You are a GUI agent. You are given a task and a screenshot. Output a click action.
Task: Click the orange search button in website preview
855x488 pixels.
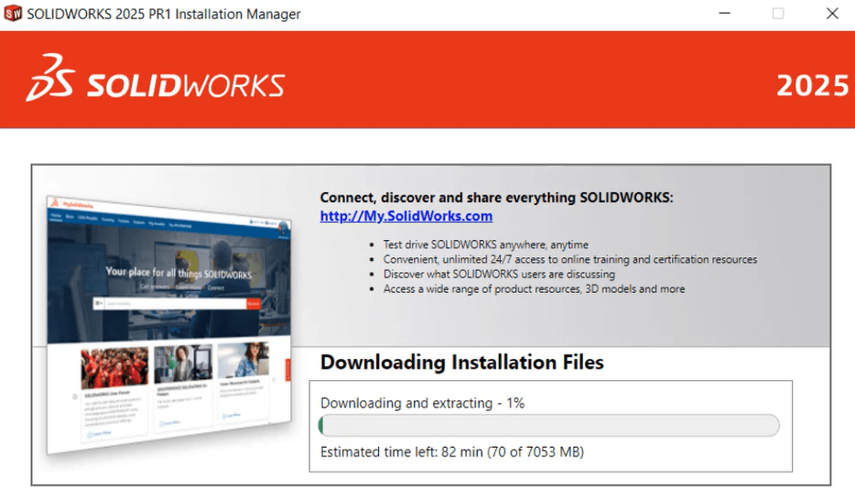pos(254,304)
